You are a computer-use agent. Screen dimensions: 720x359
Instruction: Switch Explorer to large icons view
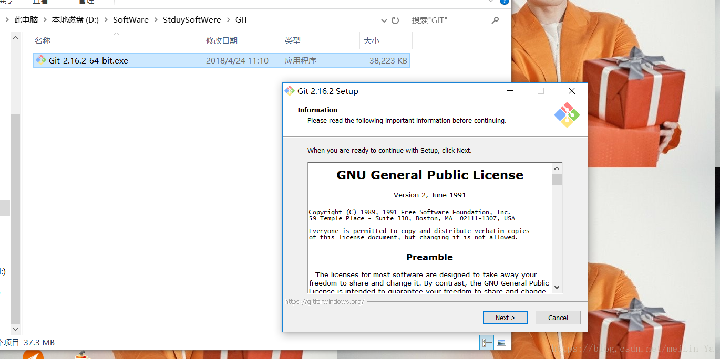(x=501, y=343)
